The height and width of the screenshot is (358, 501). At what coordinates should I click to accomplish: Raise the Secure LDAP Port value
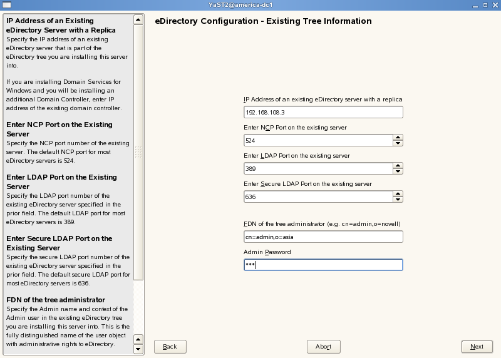(397, 193)
